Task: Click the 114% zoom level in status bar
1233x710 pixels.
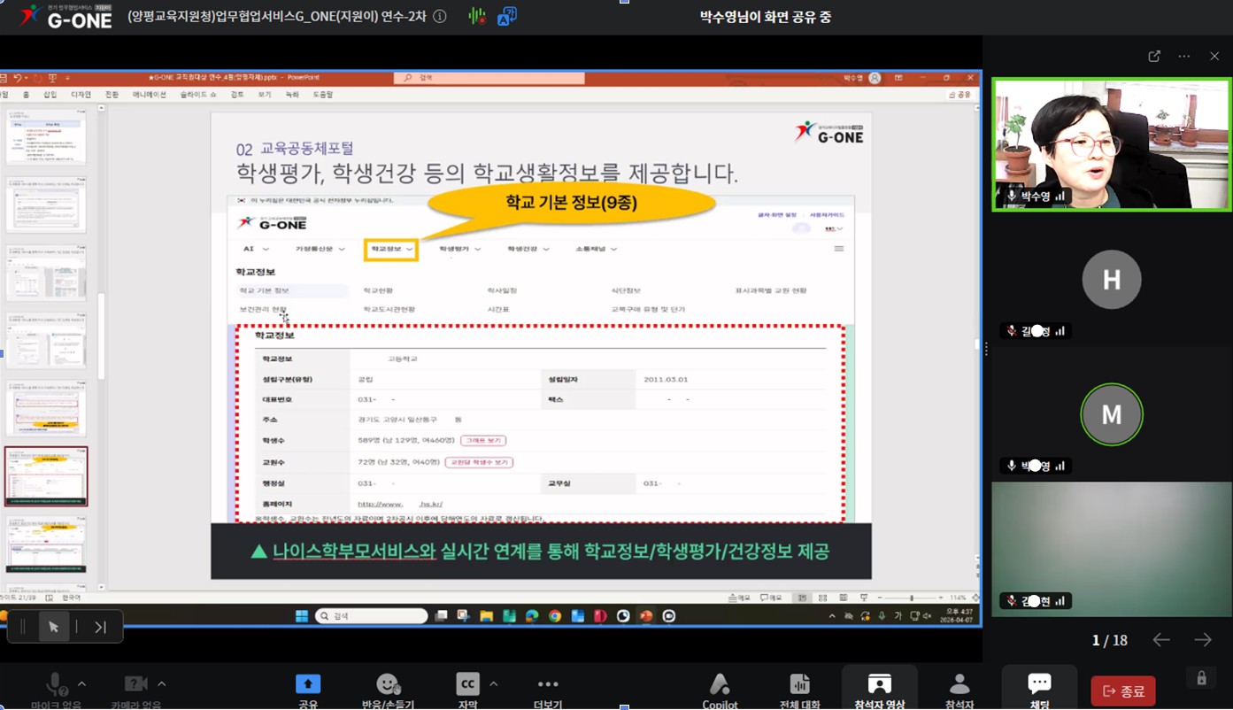Action: click(x=958, y=598)
